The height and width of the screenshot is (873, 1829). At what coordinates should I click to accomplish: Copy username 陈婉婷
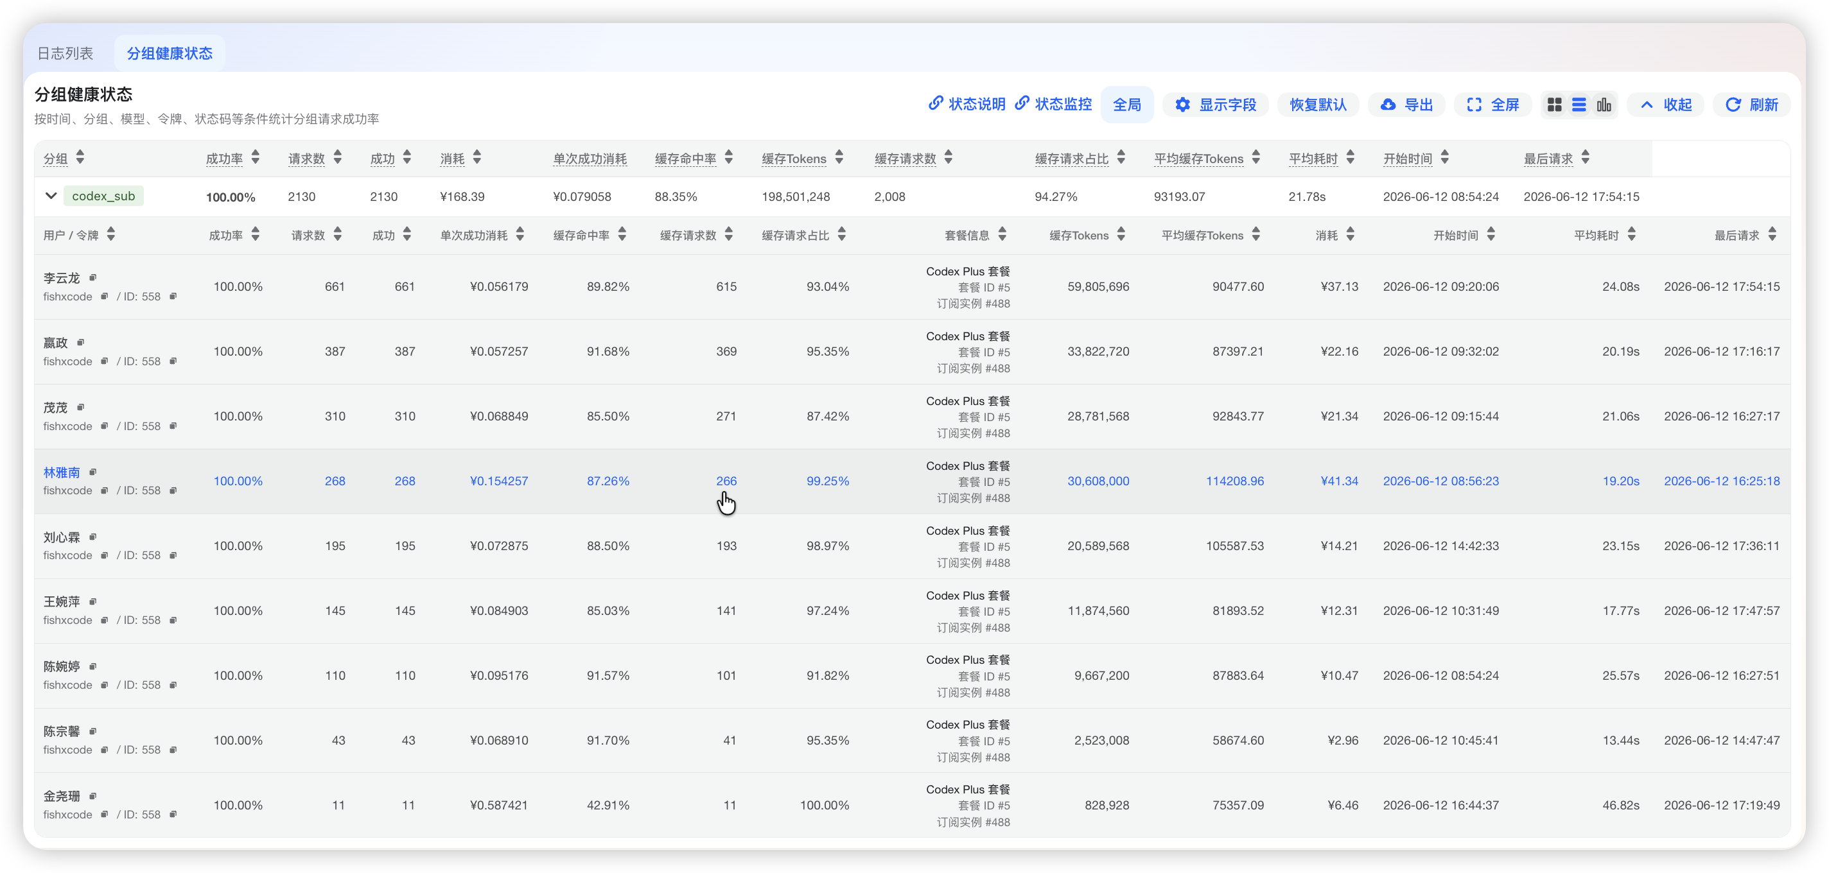(x=93, y=666)
